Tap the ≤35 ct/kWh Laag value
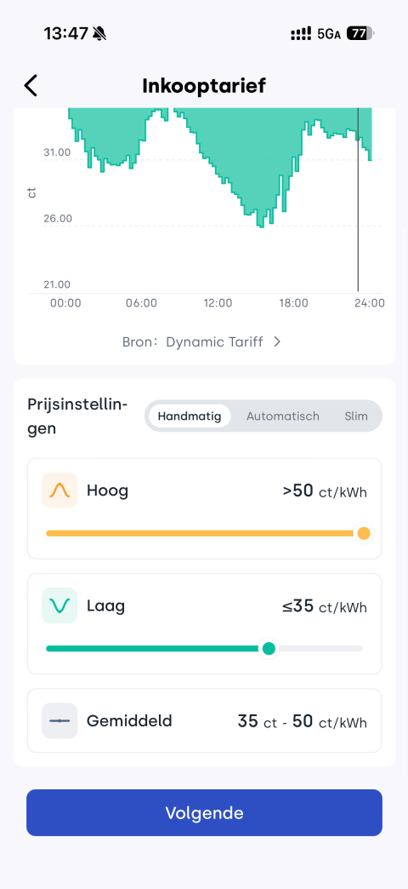Screen dimensions: 408x889 (x=325, y=606)
